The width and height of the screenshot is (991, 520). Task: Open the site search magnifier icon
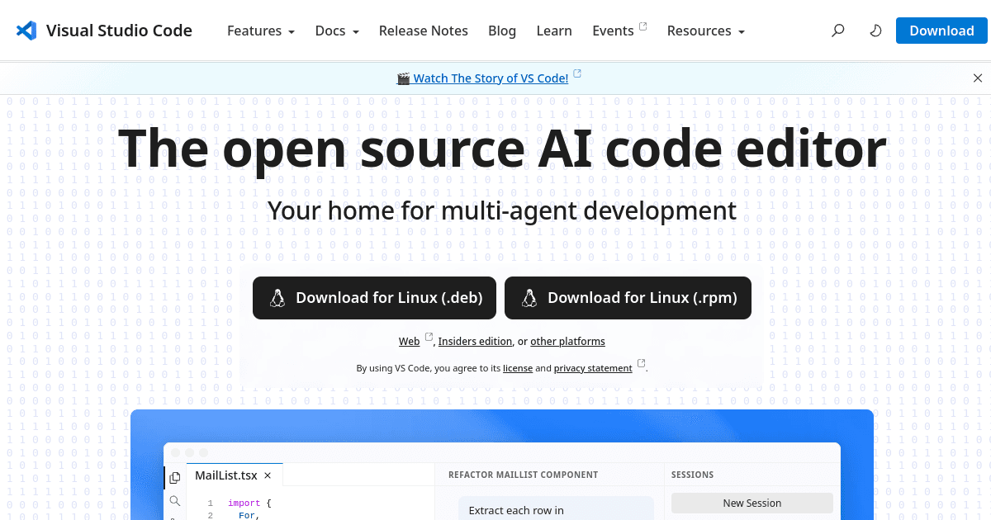point(838,31)
